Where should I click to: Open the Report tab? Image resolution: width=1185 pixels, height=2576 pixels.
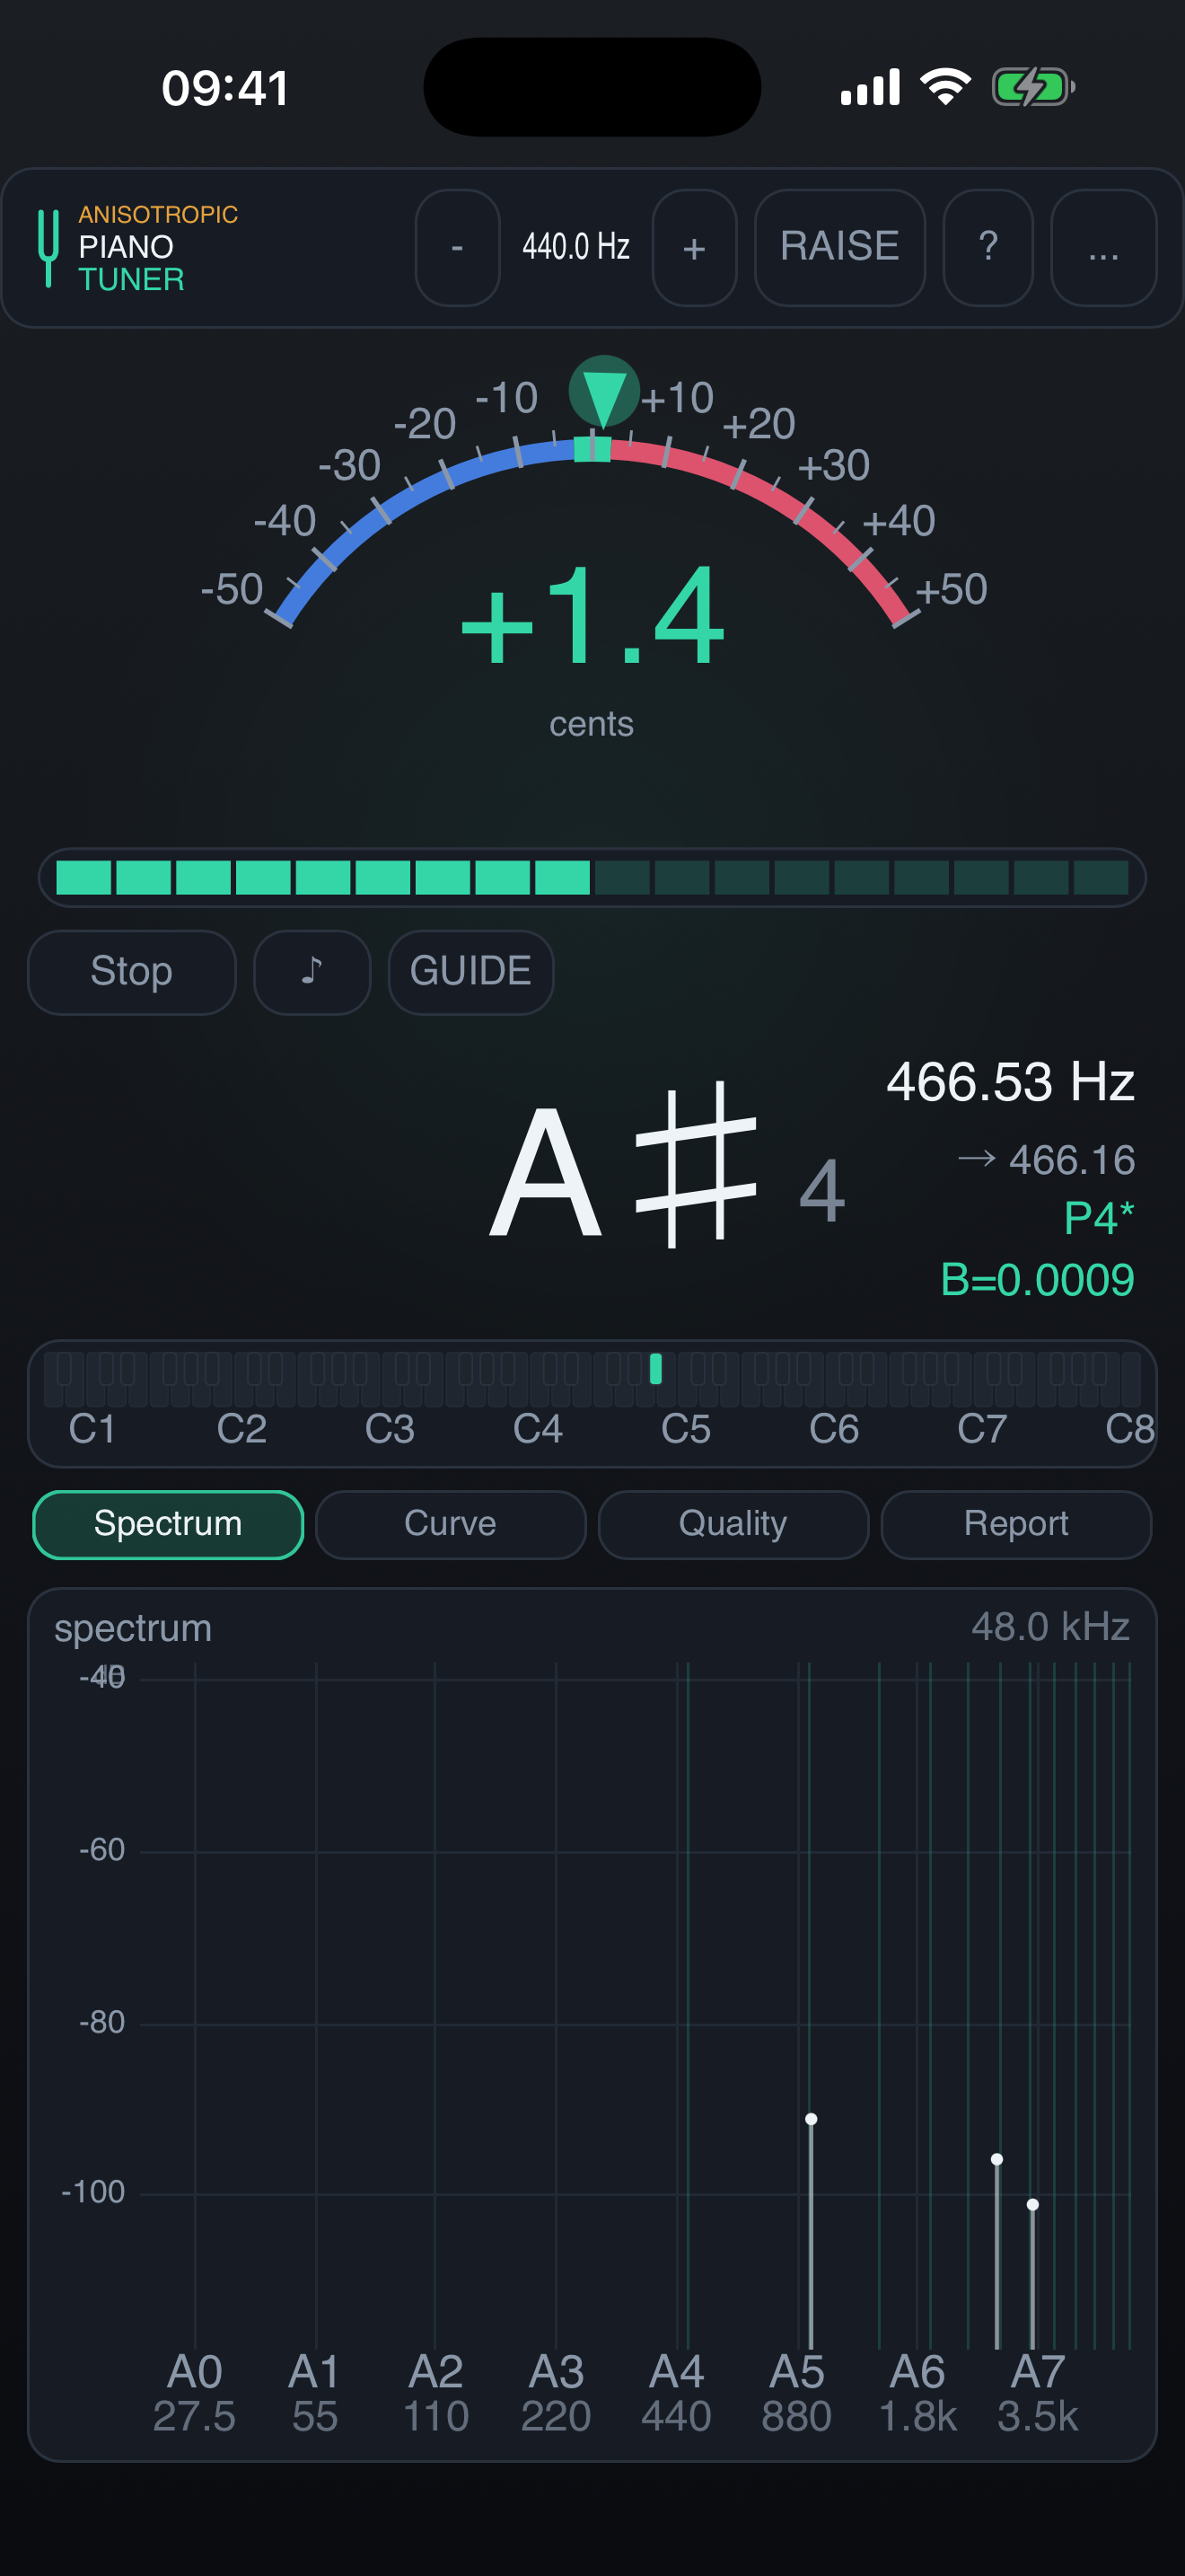pyautogui.click(x=1016, y=1524)
